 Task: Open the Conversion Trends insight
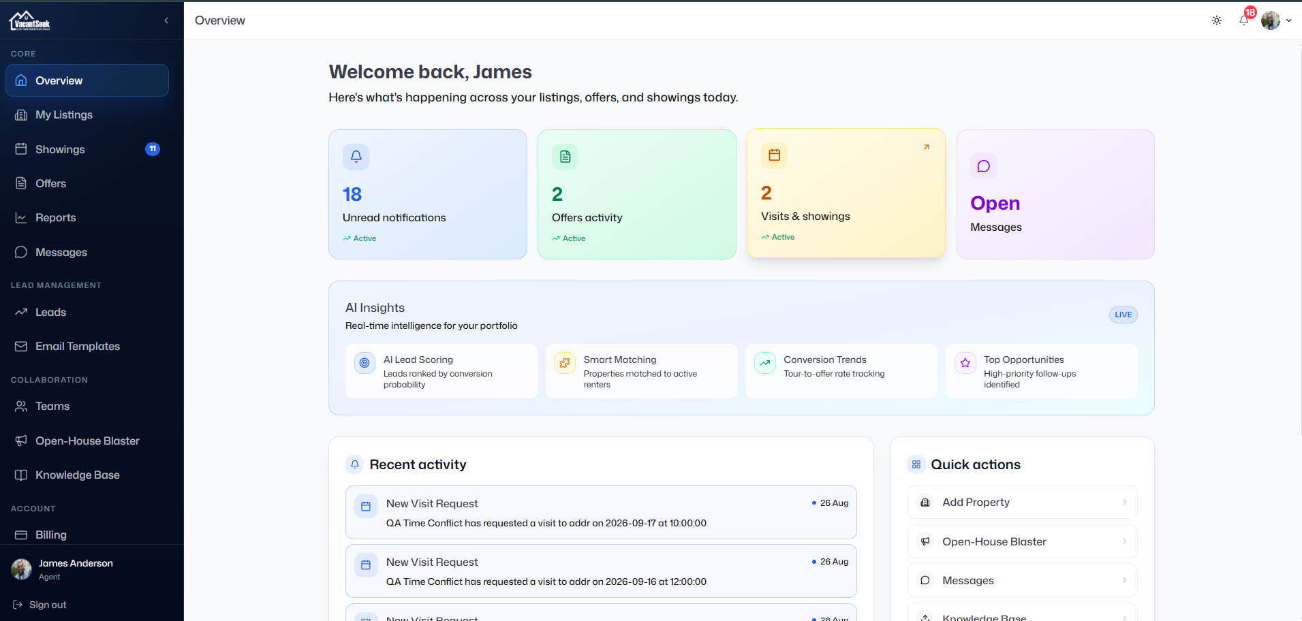(841, 371)
